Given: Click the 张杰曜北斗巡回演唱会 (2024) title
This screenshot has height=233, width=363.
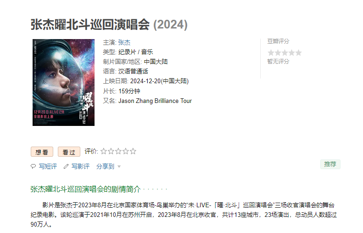Looking at the screenshot, I should point(109,24).
